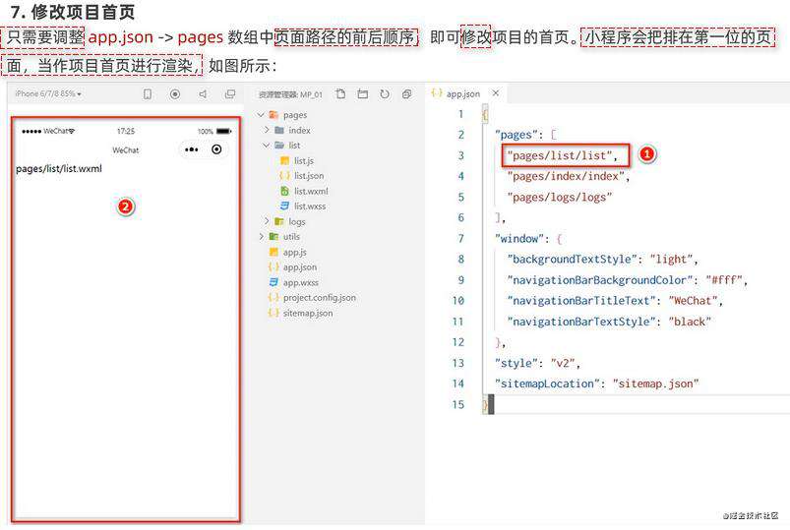Open app.wxss file in tree

point(301,282)
